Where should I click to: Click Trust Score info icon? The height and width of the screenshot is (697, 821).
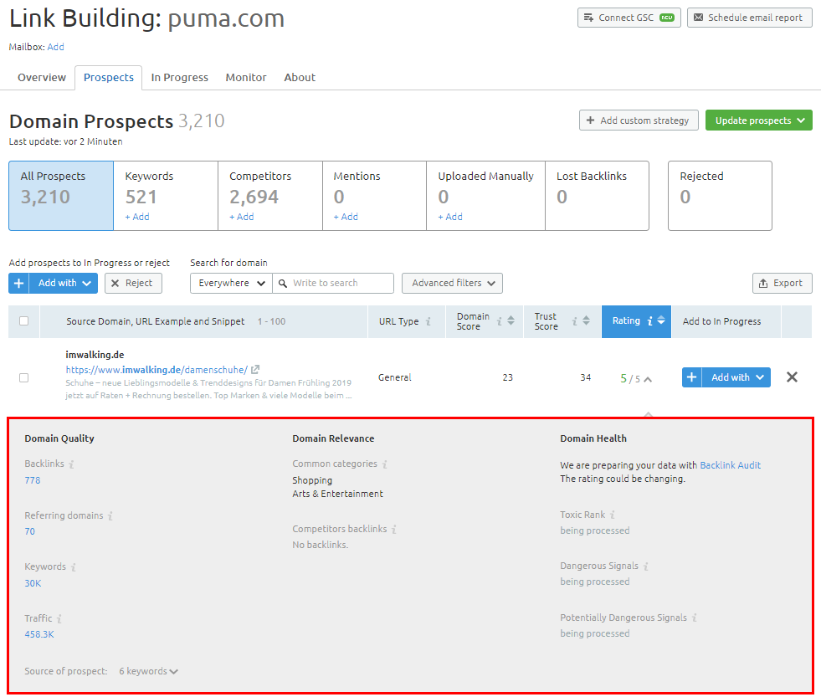(x=574, y=321)
